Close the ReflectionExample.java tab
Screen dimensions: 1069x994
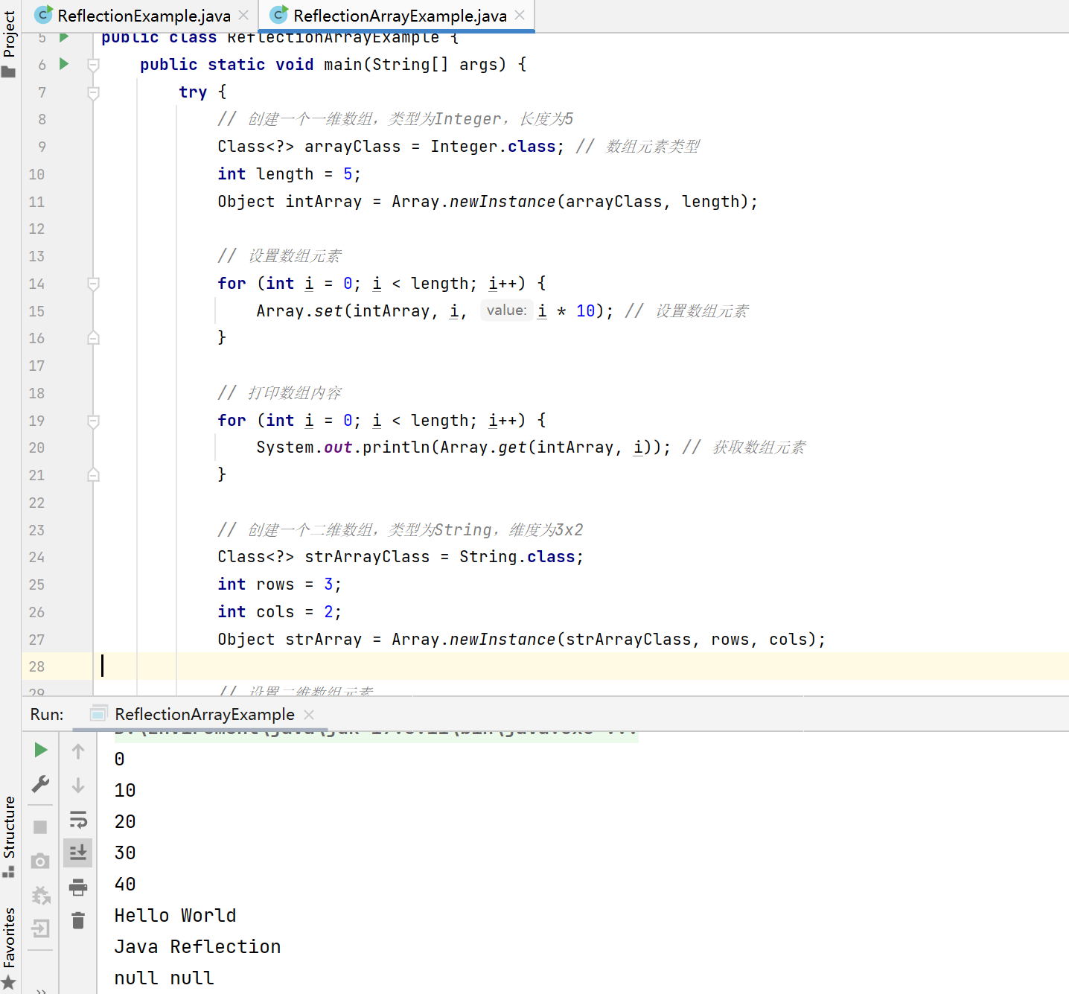[243, 15]
